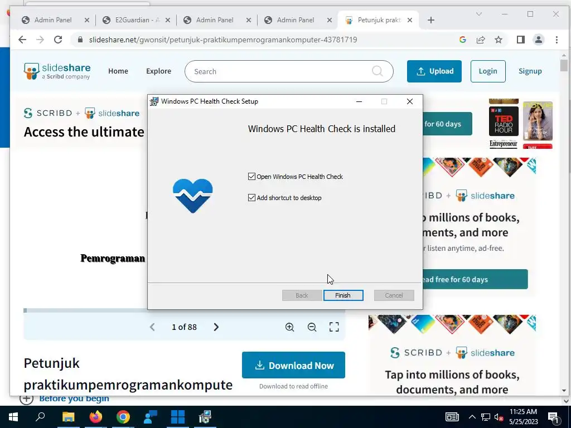
Task: Click Read free for 60 days button
Action: pyautogui.click(x=475, y=279)
